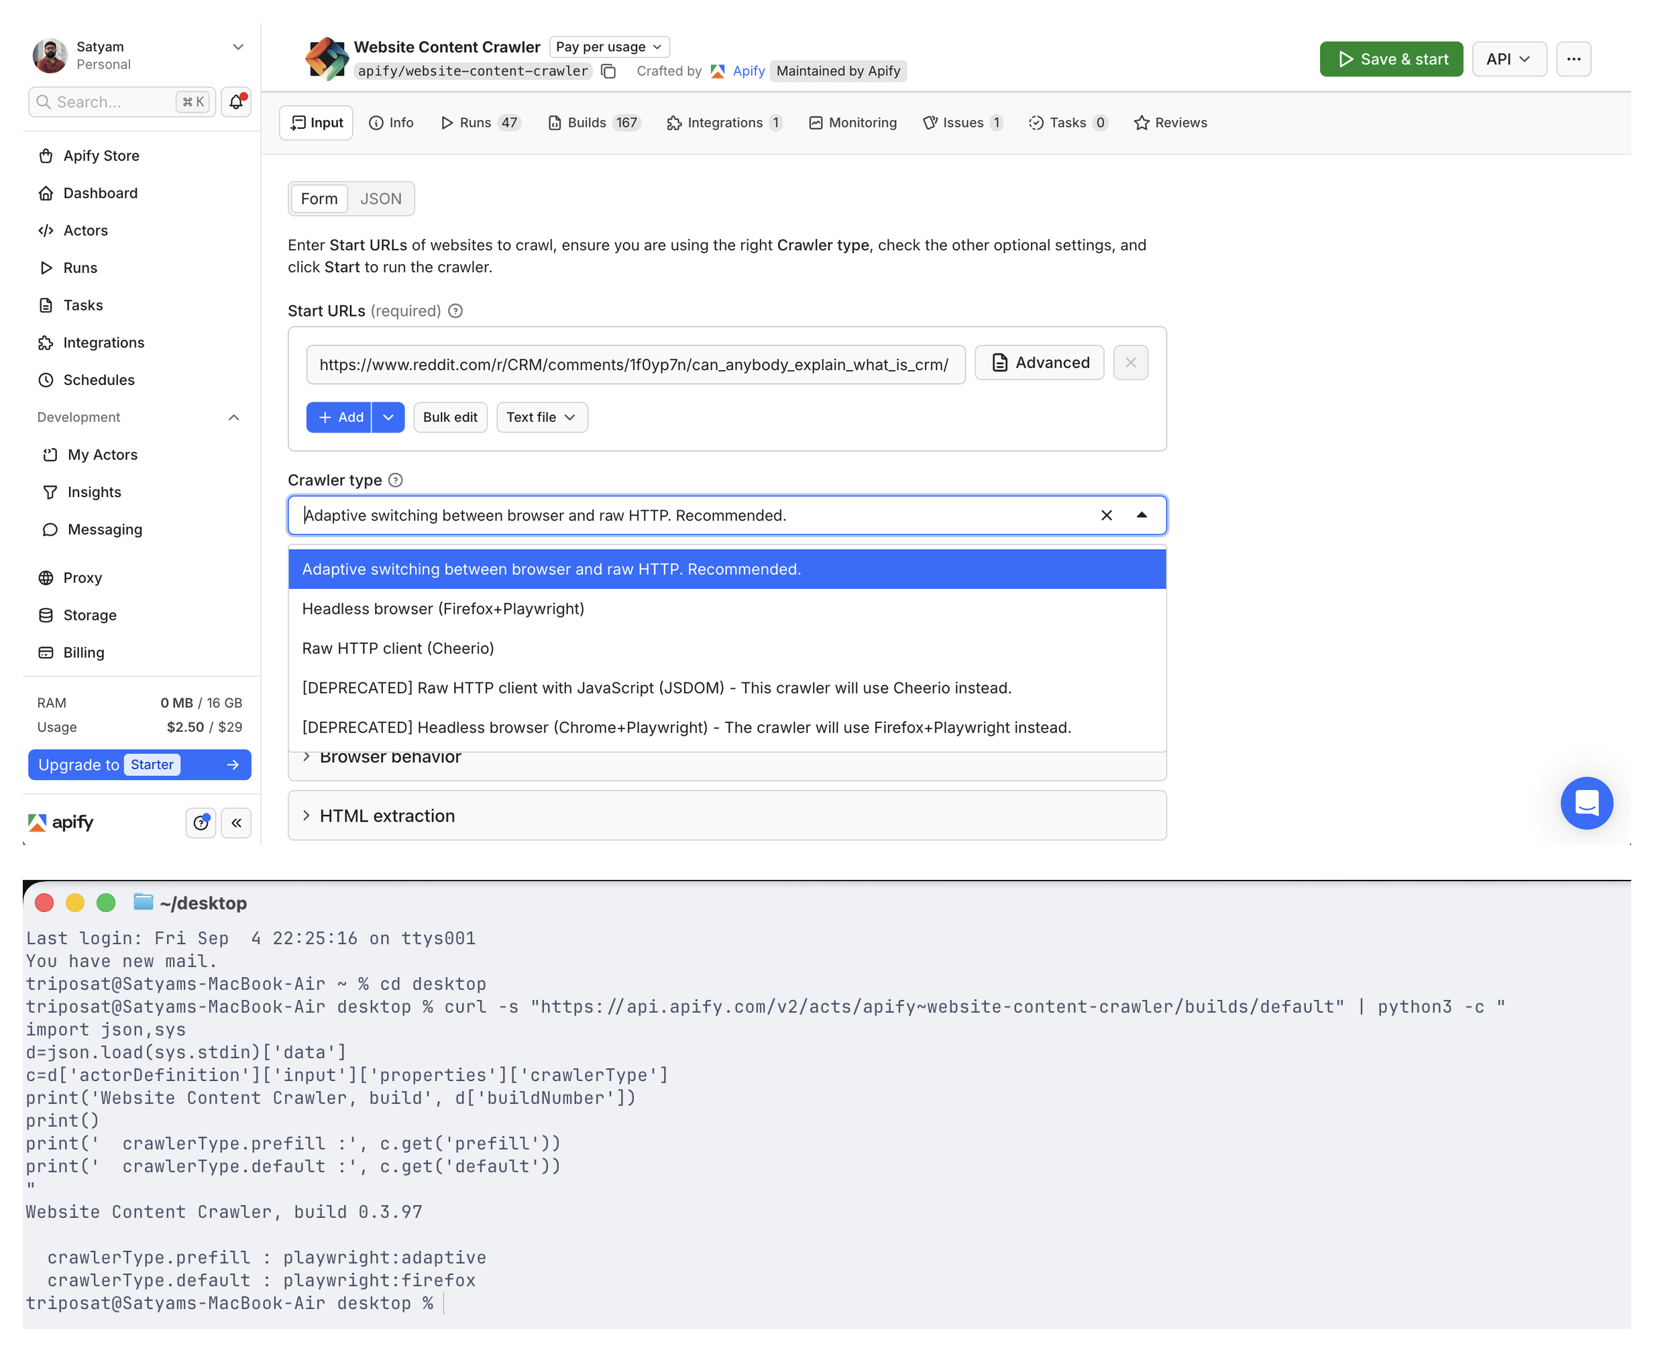Click the Start URL text field
This screenshot has width=1654, height=1352.
click(635, 364)
